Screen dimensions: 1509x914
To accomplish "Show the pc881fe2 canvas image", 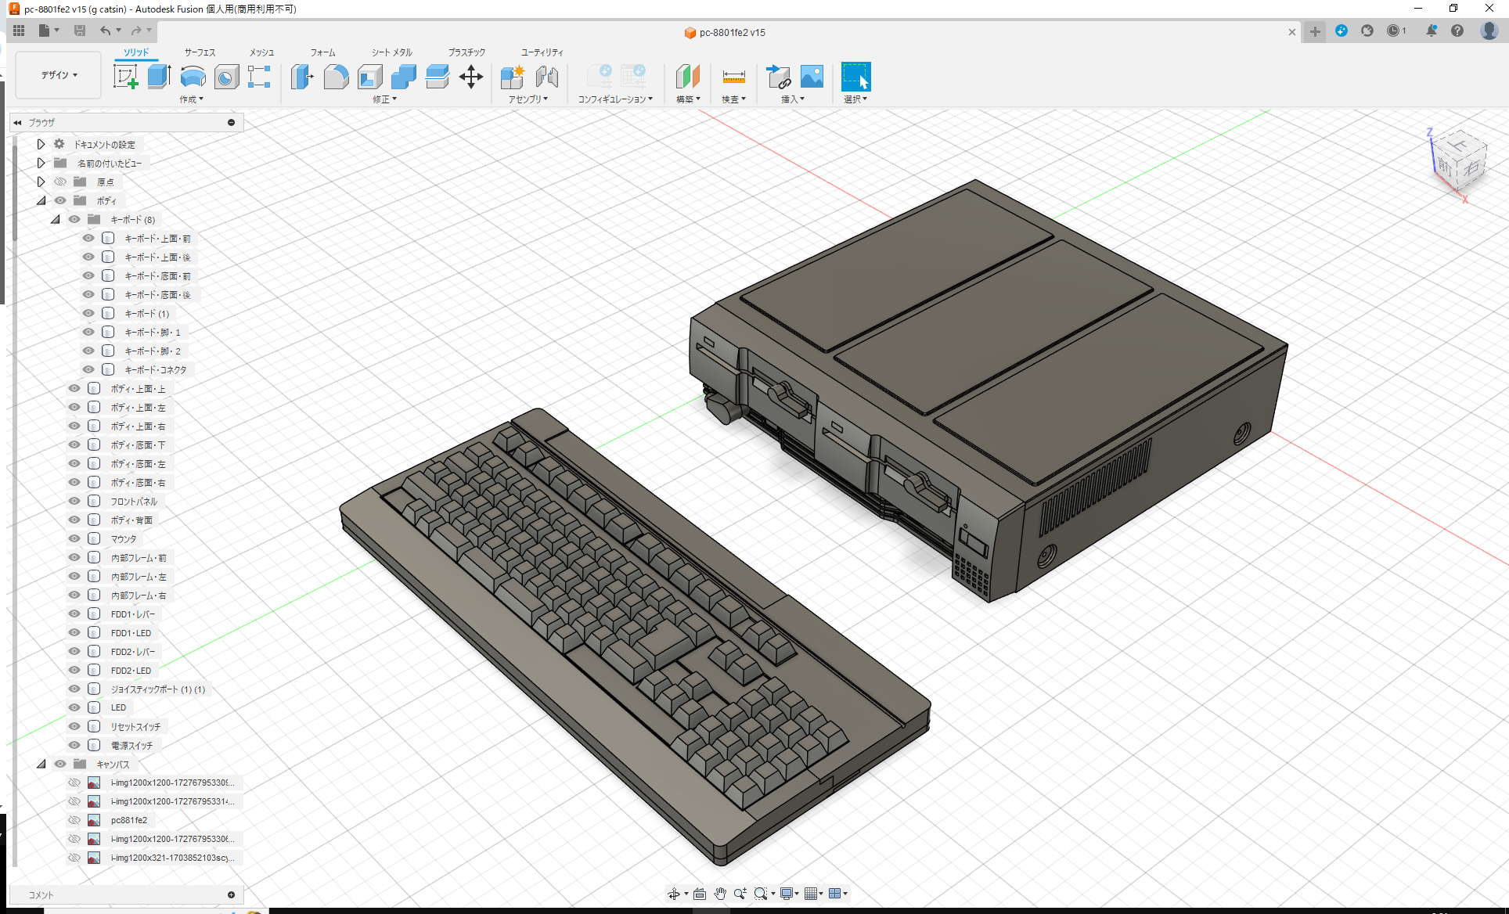I will click(74, 819).
